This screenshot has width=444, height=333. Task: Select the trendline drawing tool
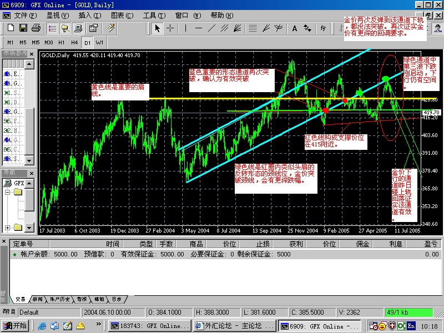click(212, 28)
